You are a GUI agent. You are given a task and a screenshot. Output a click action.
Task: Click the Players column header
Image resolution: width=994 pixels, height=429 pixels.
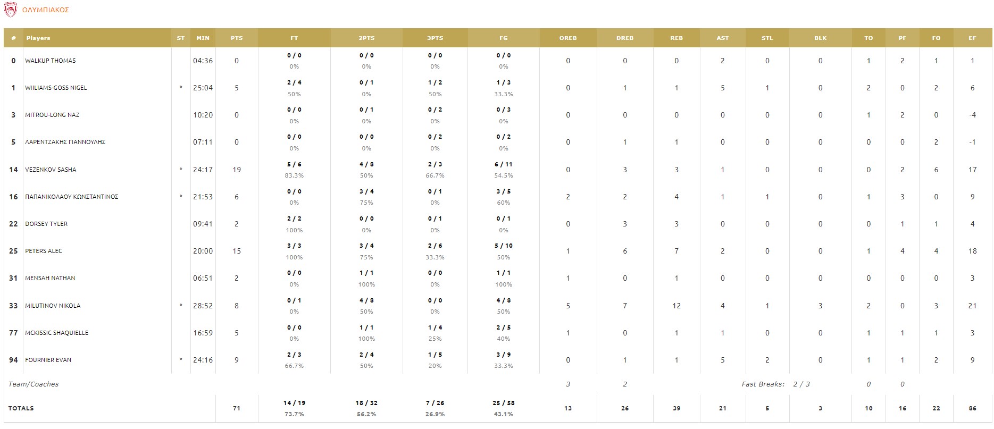coord(38,38)
